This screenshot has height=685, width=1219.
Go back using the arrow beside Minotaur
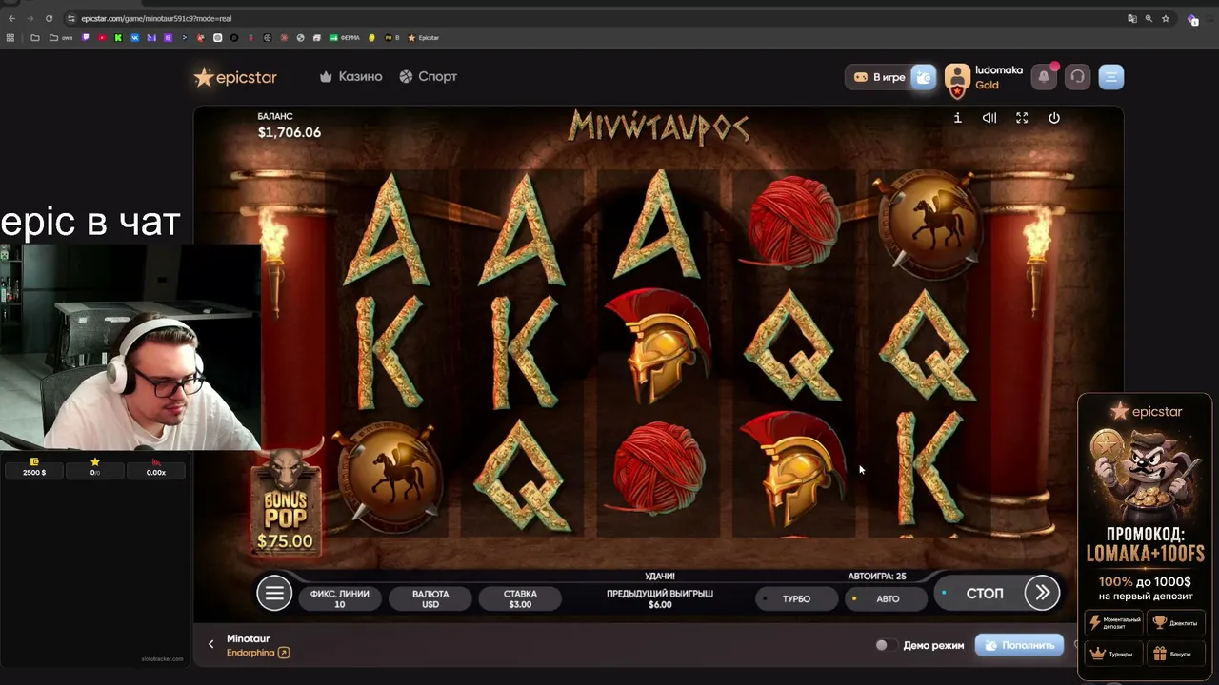coord(211,644)
